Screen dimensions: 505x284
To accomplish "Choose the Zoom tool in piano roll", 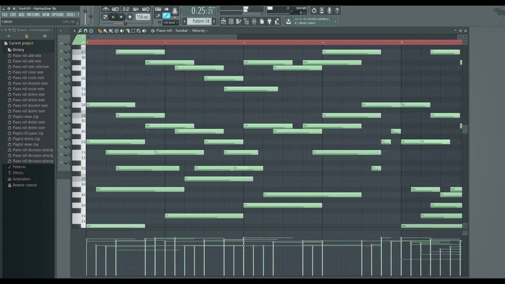I will (x=138, y=31).
